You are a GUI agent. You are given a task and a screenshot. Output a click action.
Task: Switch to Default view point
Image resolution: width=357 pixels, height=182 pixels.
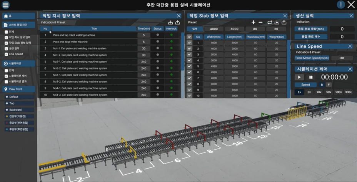tap(19, 97)
